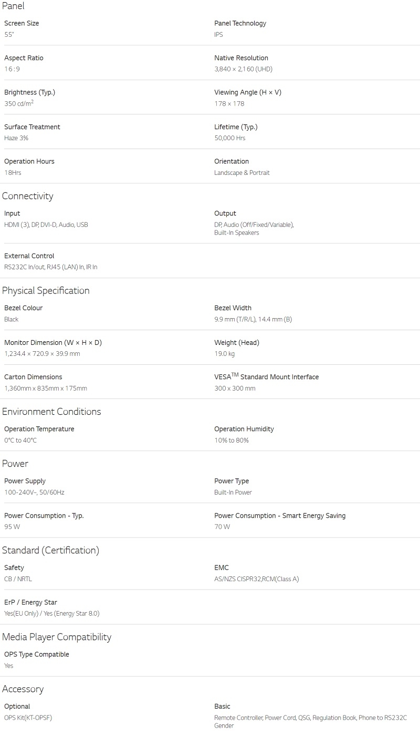Select the Power section heading

pyautogui.click(x=15, y=464)
